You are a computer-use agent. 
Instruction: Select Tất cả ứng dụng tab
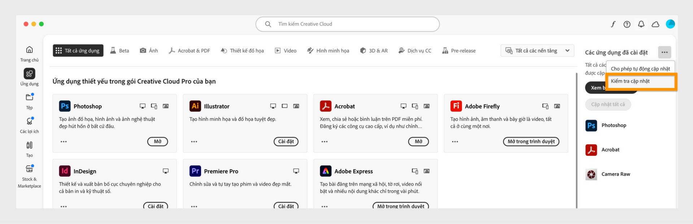tap(78, 50)
